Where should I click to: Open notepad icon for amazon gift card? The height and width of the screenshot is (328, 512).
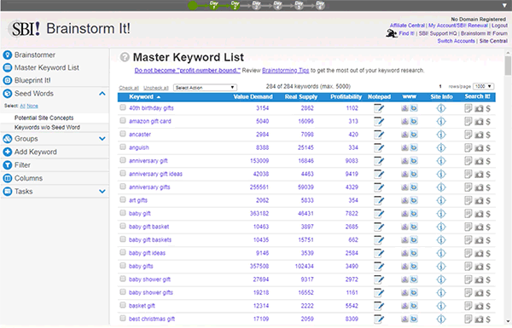[379, 121]
